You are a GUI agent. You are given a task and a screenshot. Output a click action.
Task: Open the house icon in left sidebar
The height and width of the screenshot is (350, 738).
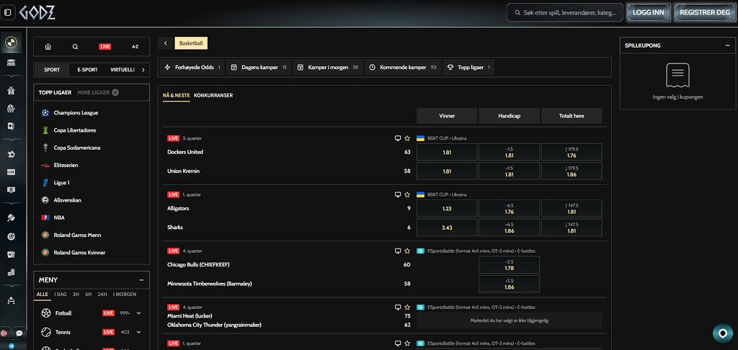[11, 91]
